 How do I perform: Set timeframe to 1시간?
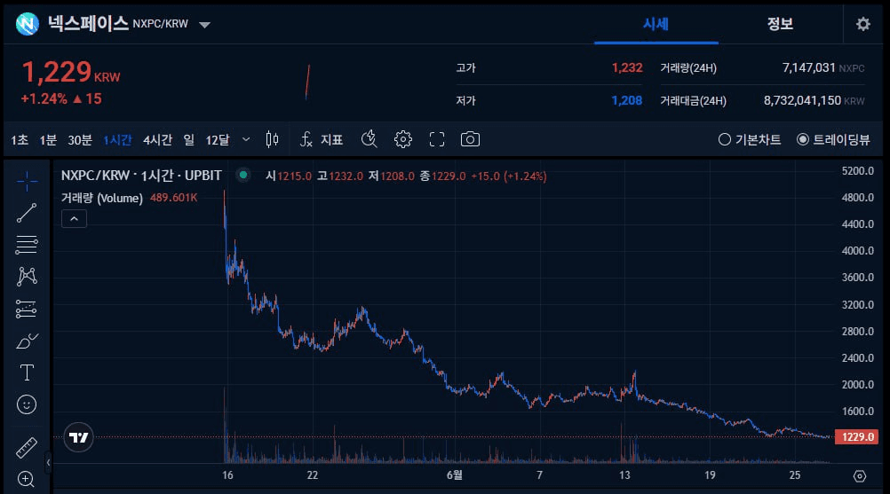coord(117,140)
